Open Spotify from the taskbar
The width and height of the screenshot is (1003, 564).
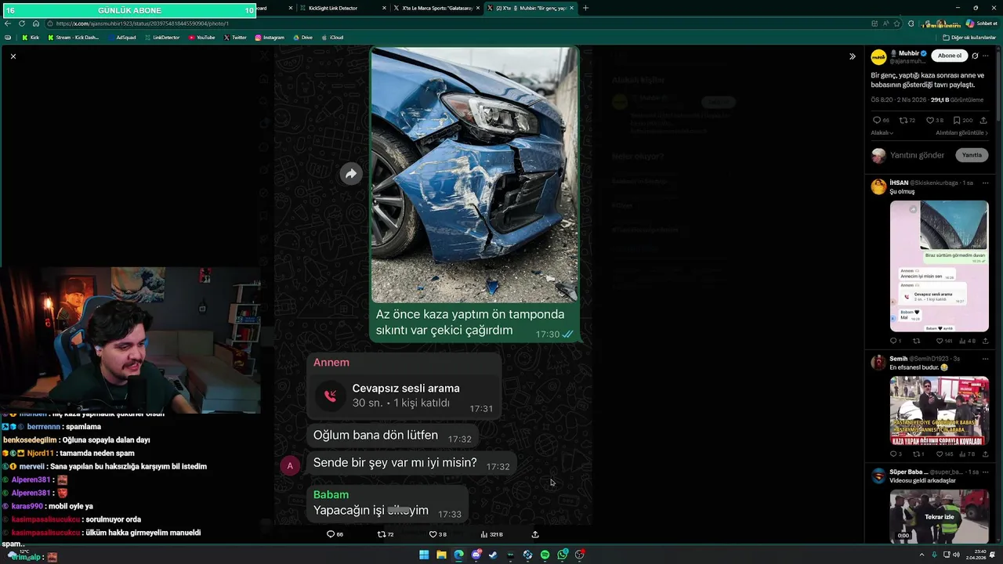[545, 555]
